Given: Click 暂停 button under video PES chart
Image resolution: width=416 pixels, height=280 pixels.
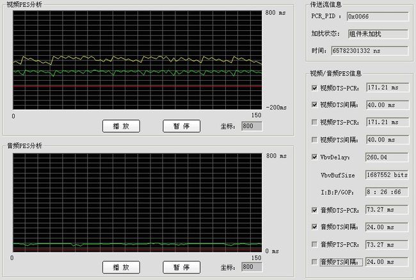Looking at the screenshot, I should click(182, 126).
